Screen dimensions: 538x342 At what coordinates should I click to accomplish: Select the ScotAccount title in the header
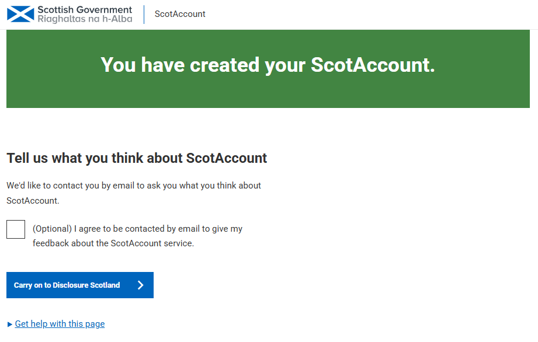180,14
